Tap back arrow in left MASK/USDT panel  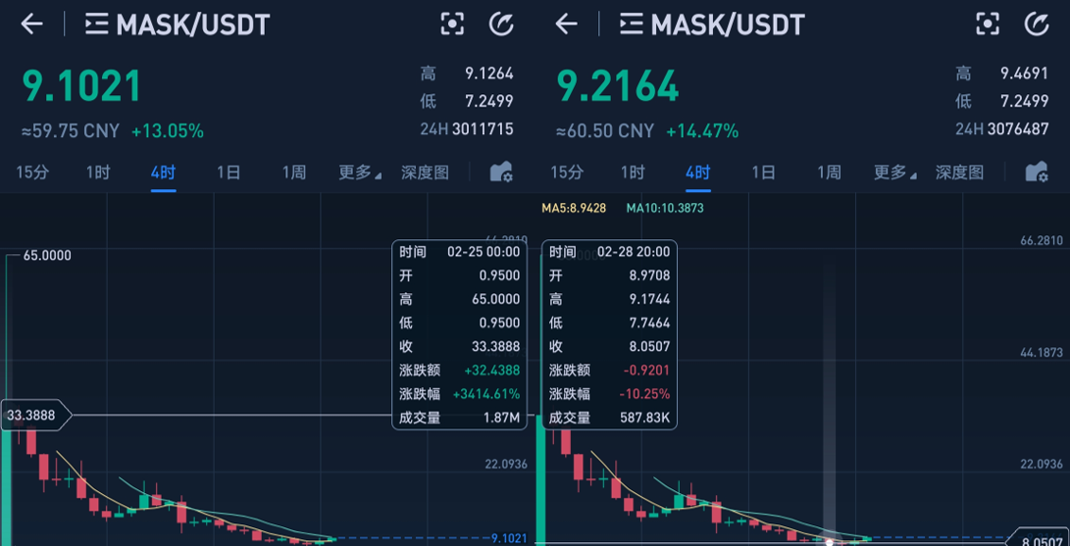point(31,25)
